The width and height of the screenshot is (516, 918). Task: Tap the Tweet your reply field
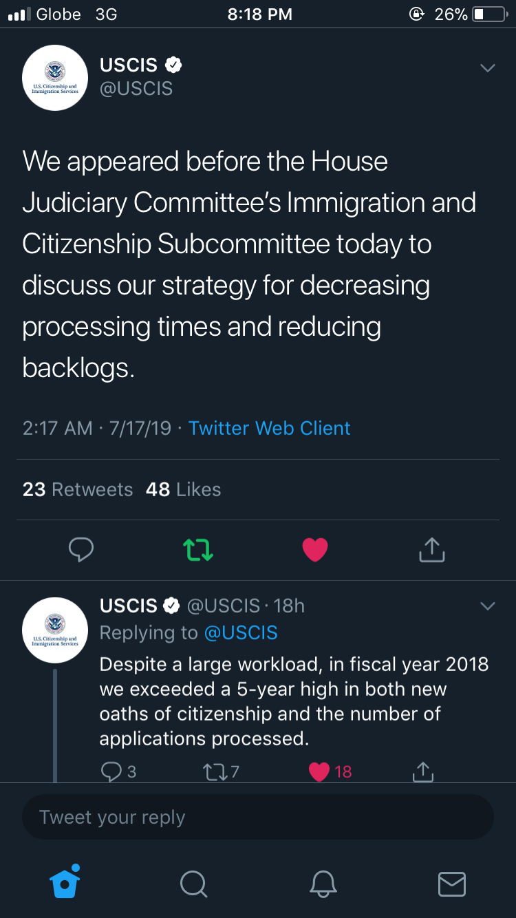point(258,817)
